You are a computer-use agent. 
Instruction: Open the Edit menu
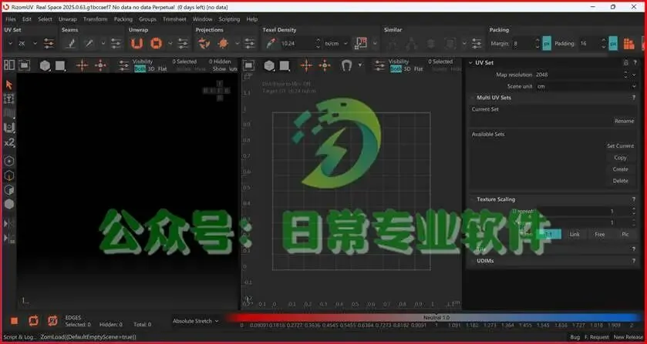point(27,19)
